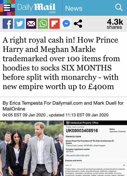Tap the article headline text
Viewport: 127px width, 176px height.
(61, 63)
